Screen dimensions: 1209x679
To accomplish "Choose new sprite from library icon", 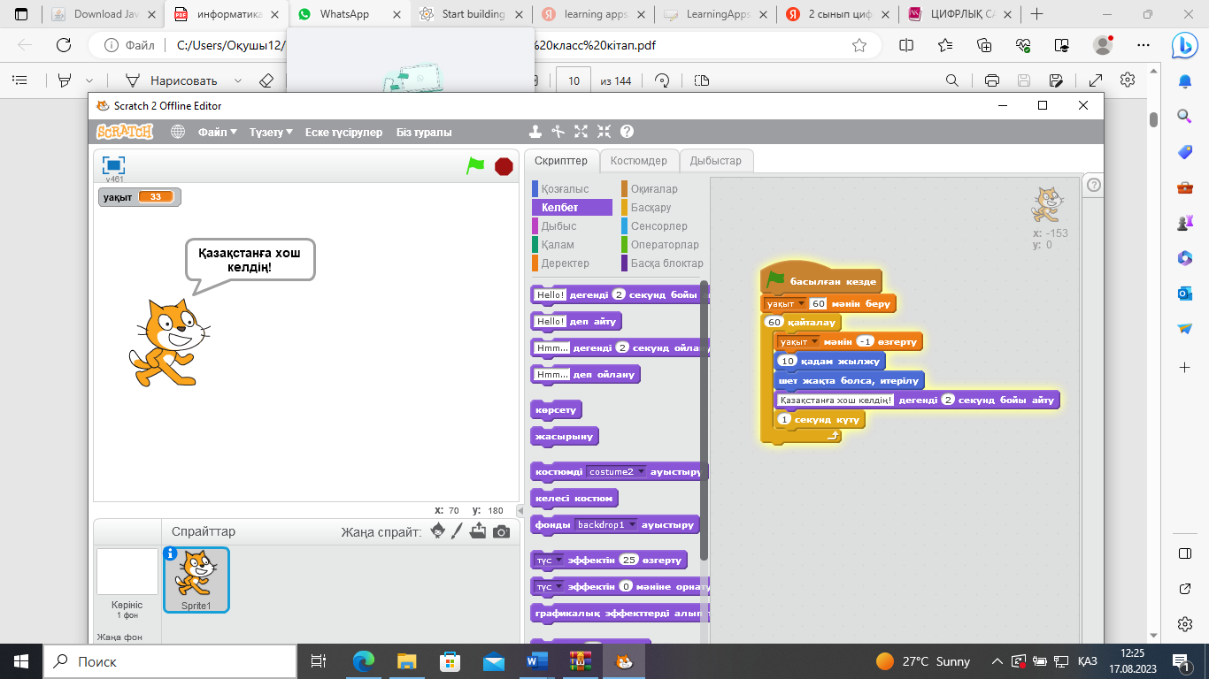I will [x=438, y=531].
